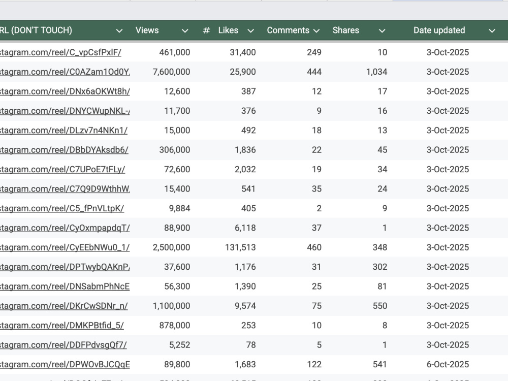508x381 pixels.
Task: Open the reel link DNx6aOKWt8h
Action: (x=65, y=91)
